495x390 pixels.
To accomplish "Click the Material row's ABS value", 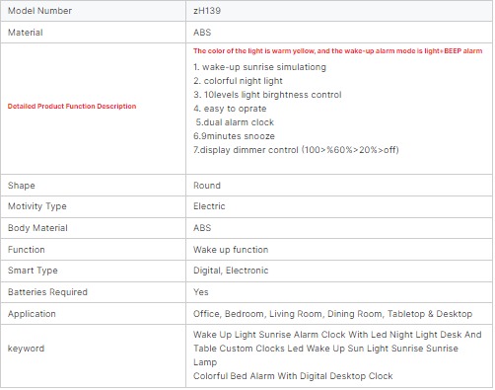I will click(202, 33).
